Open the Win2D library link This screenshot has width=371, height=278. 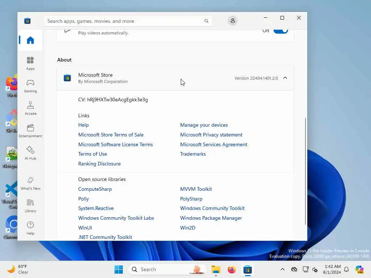click(188, 228)
